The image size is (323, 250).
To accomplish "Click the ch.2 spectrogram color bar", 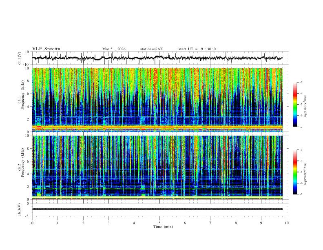I will (x=295, y=172).
